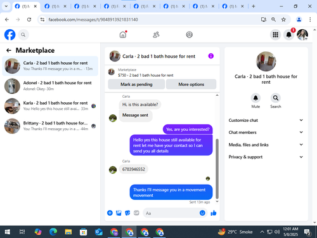
Task: Open the emoji picker smiley icon
Action: [x=202, y=213]
